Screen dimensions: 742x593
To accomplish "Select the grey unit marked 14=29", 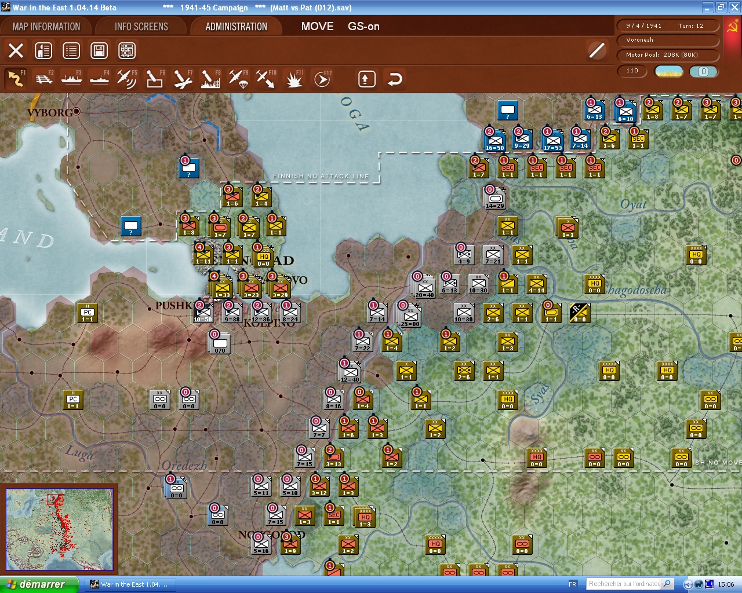I will tap(494, 197).
